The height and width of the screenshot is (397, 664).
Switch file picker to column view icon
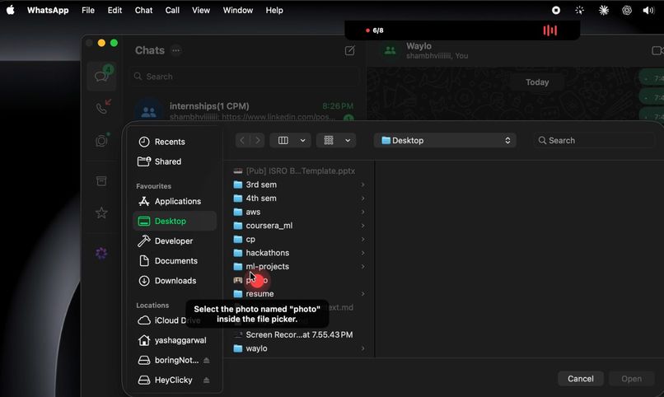[x=283, y=141]
